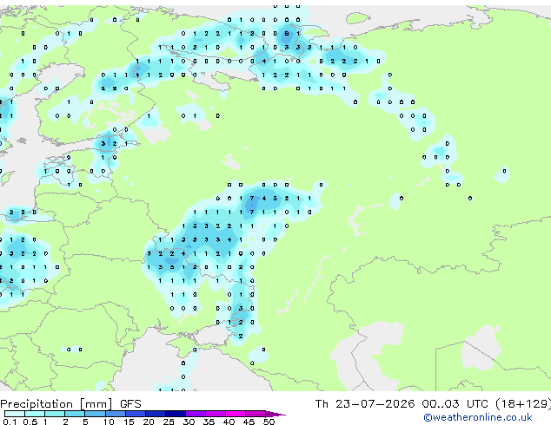Click the '40' legend scale label
The width and height of the screenshot is (551, 425).
[229, 422]
